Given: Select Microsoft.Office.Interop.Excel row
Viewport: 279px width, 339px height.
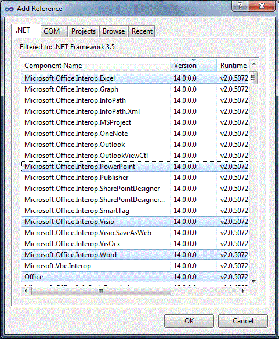Looking at the screenshot, I should [135, 78].
